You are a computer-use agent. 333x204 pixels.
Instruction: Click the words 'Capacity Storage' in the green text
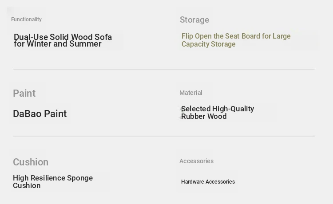coord(208,44)
